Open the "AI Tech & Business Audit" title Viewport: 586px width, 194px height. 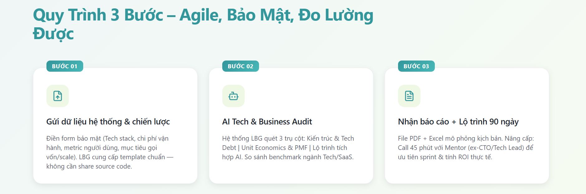[x=267, y=122]
